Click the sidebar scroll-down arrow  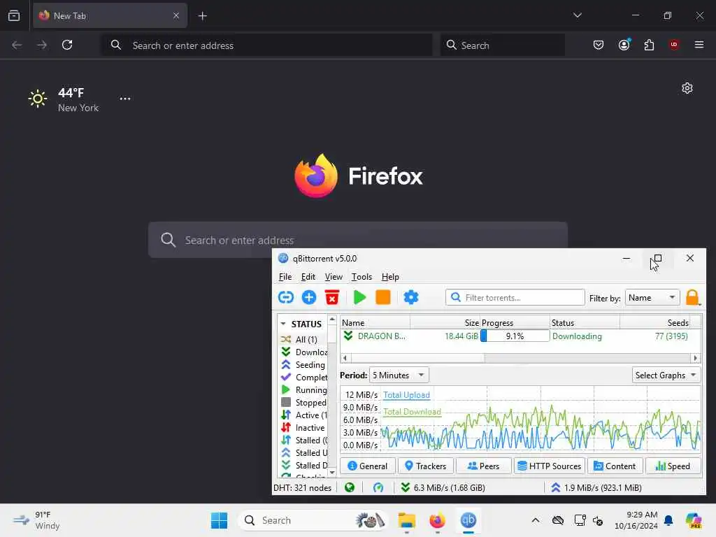(x=332, y=473)
